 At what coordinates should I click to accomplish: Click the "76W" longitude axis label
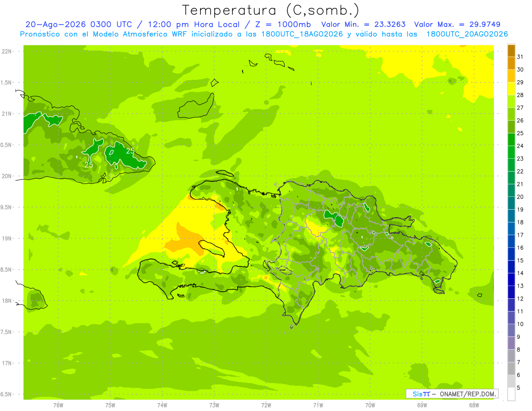tap(58, 405)
